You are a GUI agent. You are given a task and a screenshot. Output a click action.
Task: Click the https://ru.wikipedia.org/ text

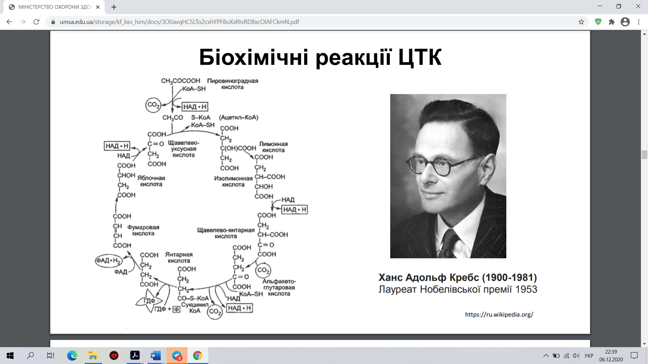(x=499, y=314)
